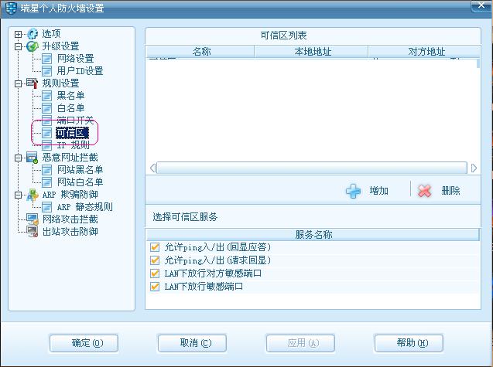Screen dimensions: 493x367
Task: Select ARP 静态规则 tree entry
Action: (85, 207)
